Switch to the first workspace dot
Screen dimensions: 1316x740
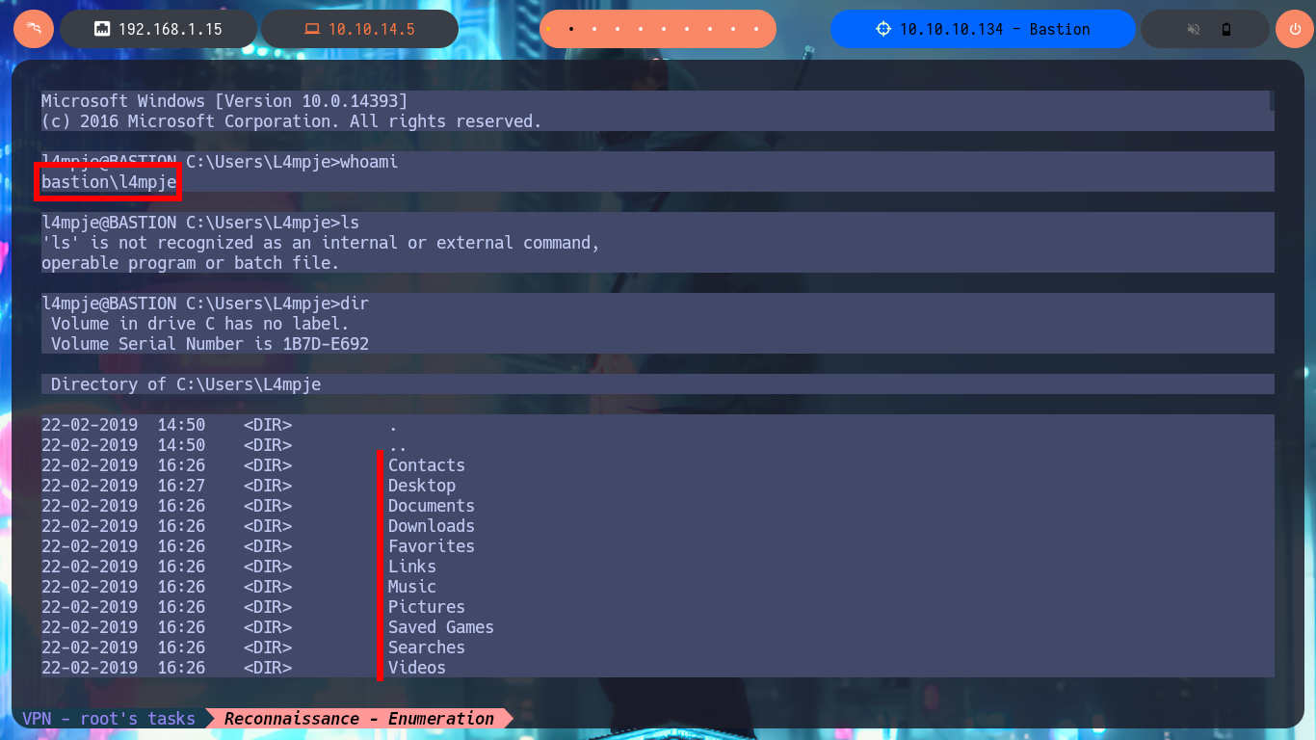[x=549, y=29]
